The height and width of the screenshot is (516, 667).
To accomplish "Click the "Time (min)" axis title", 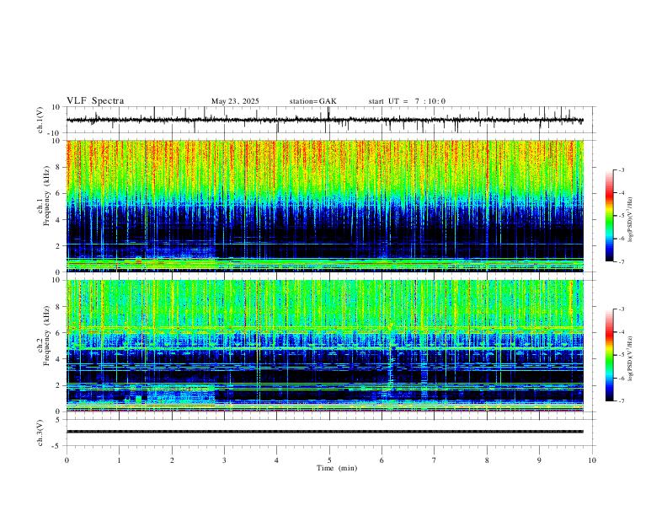I will click(x=337, y=468).
